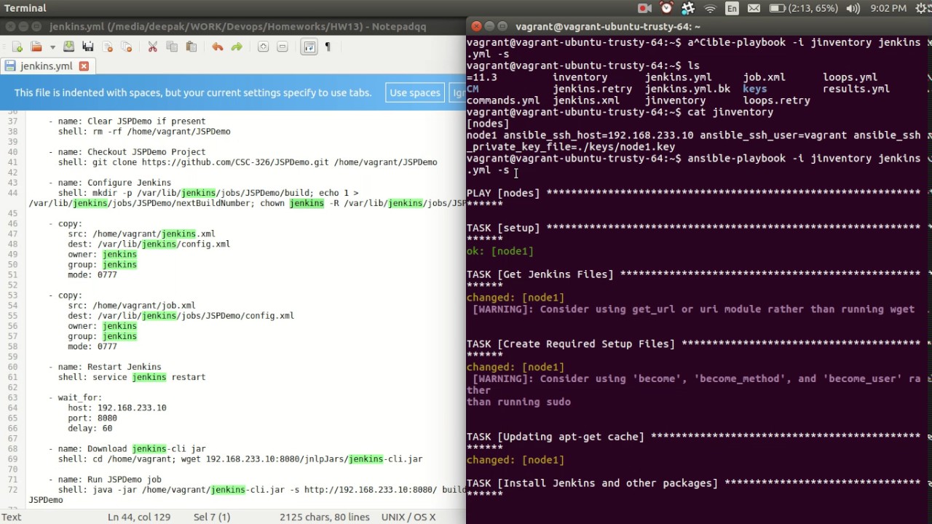Click 'This file is indented with spaces' message

(192, 92)
